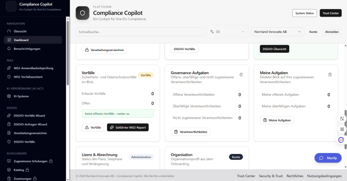Viewport: 347px width, 181px height.
Task: Click the lock icon beside Katalog
Action: (x=27, y=170)
